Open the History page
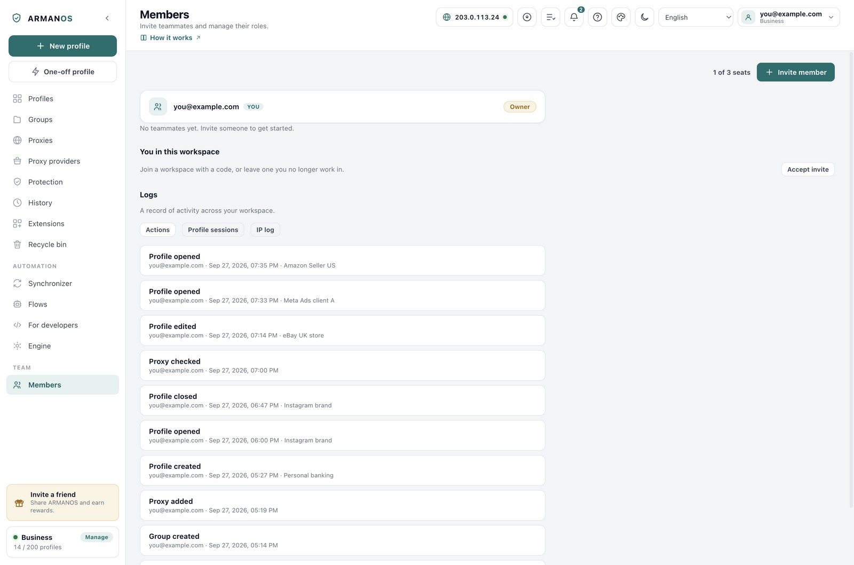 coord(62,203)
